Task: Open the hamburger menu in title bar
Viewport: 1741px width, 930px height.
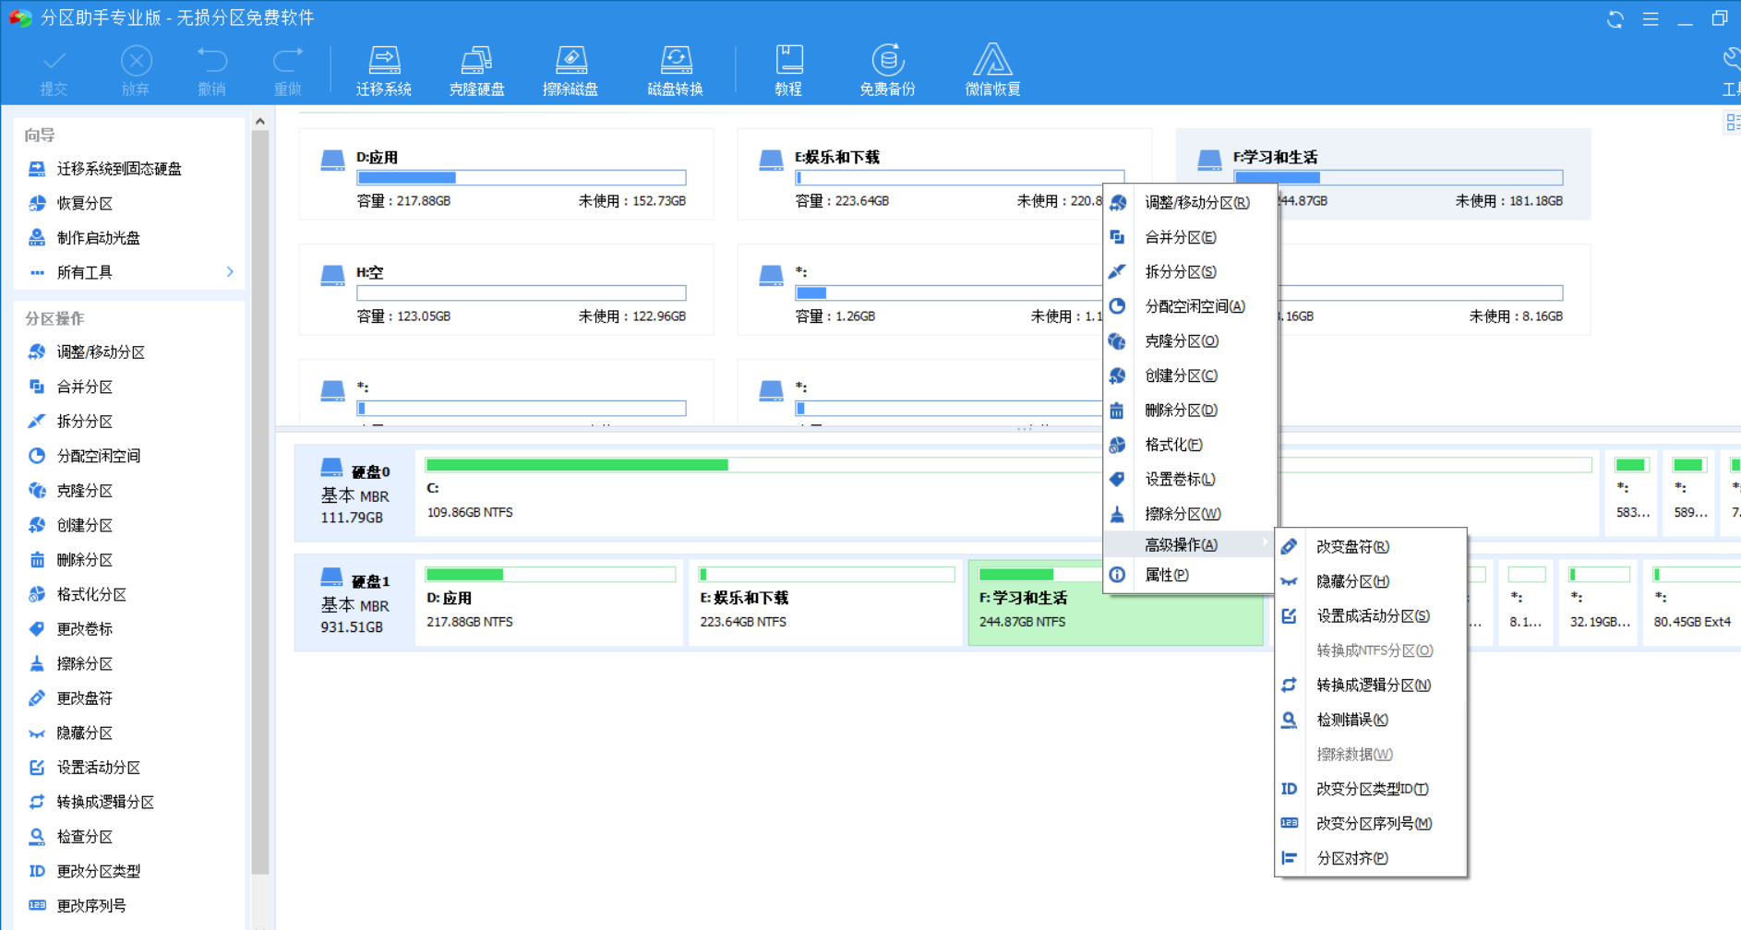Action: tap(1651, 19)
